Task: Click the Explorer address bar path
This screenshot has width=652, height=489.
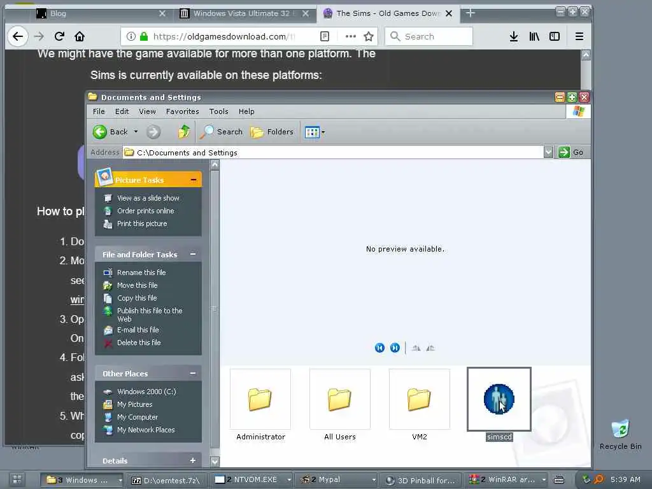Action: point(332,153)
